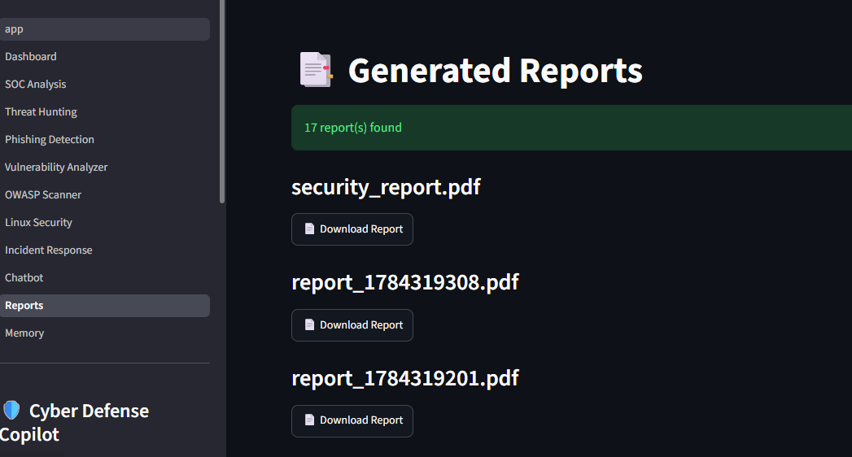Download the security_report.pdf report
The height and width of the screenshot is (457, 852).
[x=352, y=229]
